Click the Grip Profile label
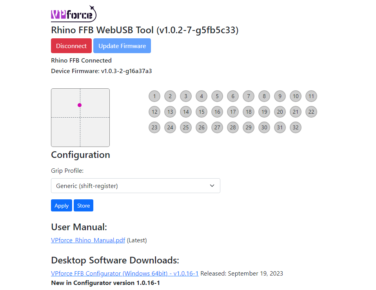Screen dimensions: 376x290 [67, 170]
